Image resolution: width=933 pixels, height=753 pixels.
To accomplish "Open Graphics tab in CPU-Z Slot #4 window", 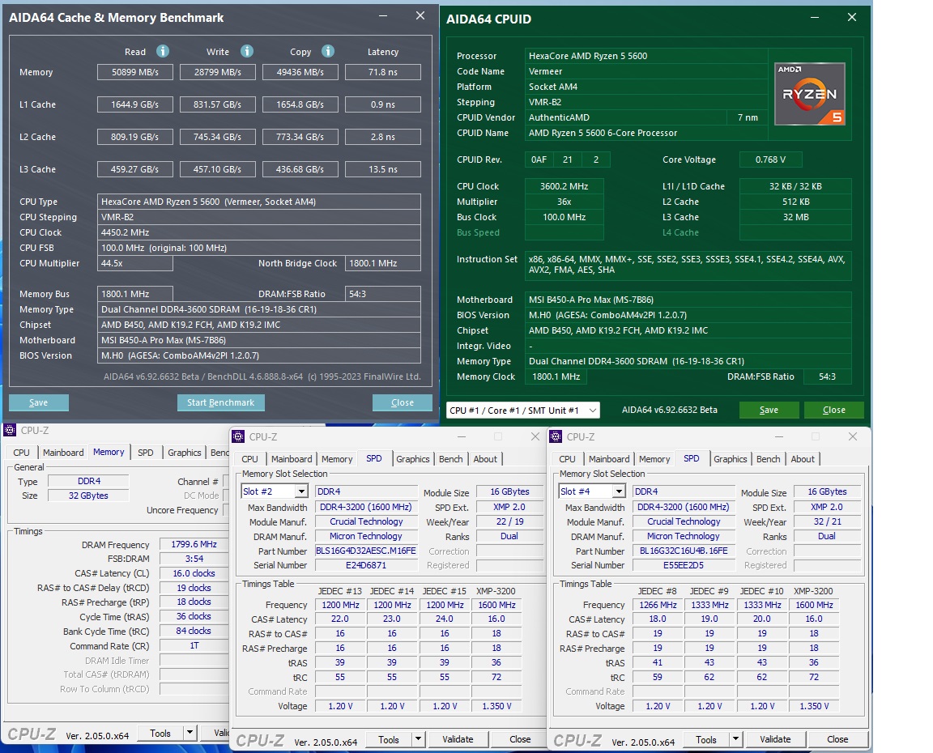I will pyautogui.click(x=731, y=459).
